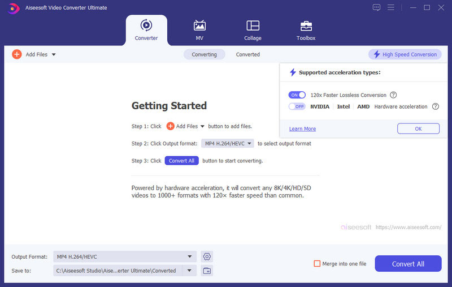Image resolution: width=452 pixels, height=287 pixels.
Task: Close the Aiseesoft window
Action: (x=441, y=7)
